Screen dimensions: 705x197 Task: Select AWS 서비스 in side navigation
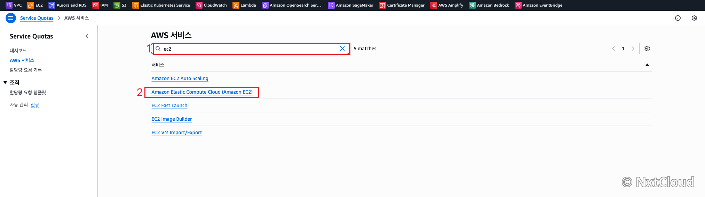tap(22, 60)
